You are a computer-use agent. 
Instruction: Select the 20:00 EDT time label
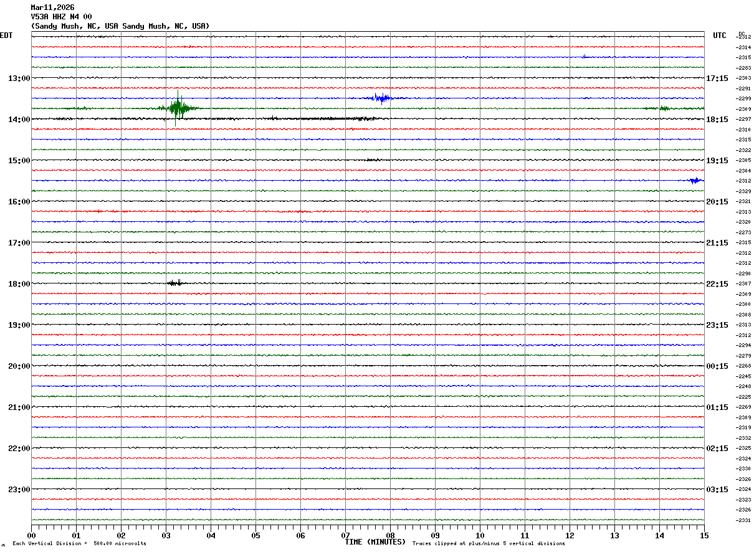pyautogui.click(x=19, y=366)
